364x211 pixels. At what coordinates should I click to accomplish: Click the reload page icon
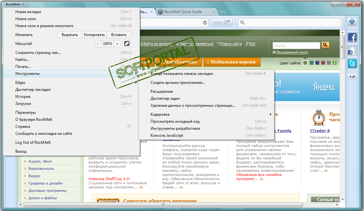(205, 22)
